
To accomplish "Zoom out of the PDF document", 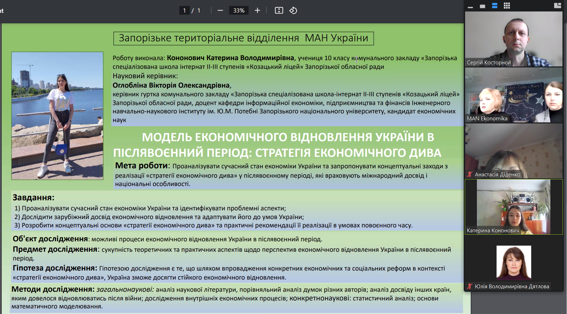I will 220,10.
